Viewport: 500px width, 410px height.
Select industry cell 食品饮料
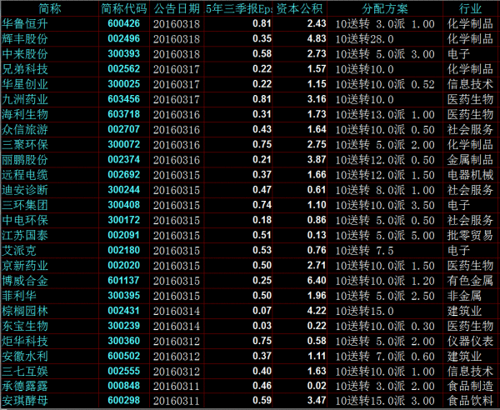pos(470,401)
